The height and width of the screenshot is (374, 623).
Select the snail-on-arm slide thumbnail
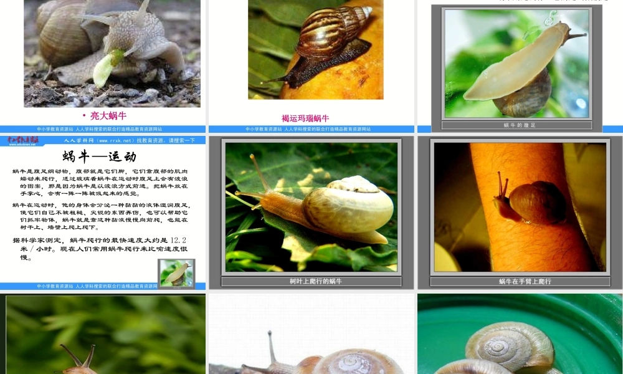coord(519,206)
